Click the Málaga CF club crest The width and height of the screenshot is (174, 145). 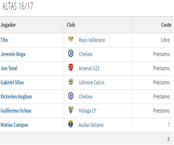(x=71, y=110)
